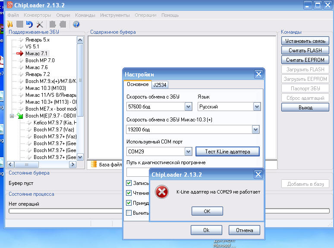This screenshot has width=334, height=248.
Task: Enable the unchecked Вычить checkbox
Action: [x=129, y=213]
